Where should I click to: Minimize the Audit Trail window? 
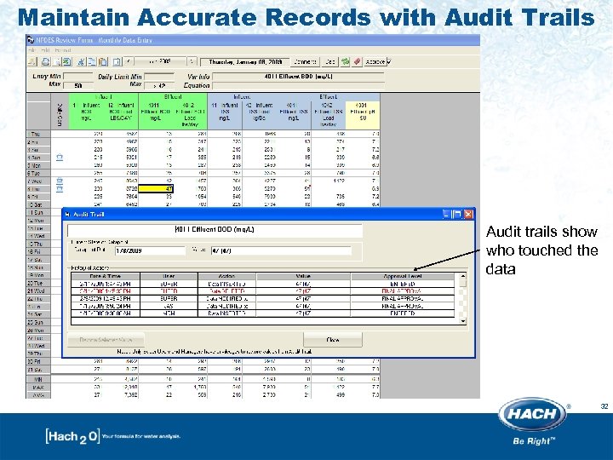(446, 214)
